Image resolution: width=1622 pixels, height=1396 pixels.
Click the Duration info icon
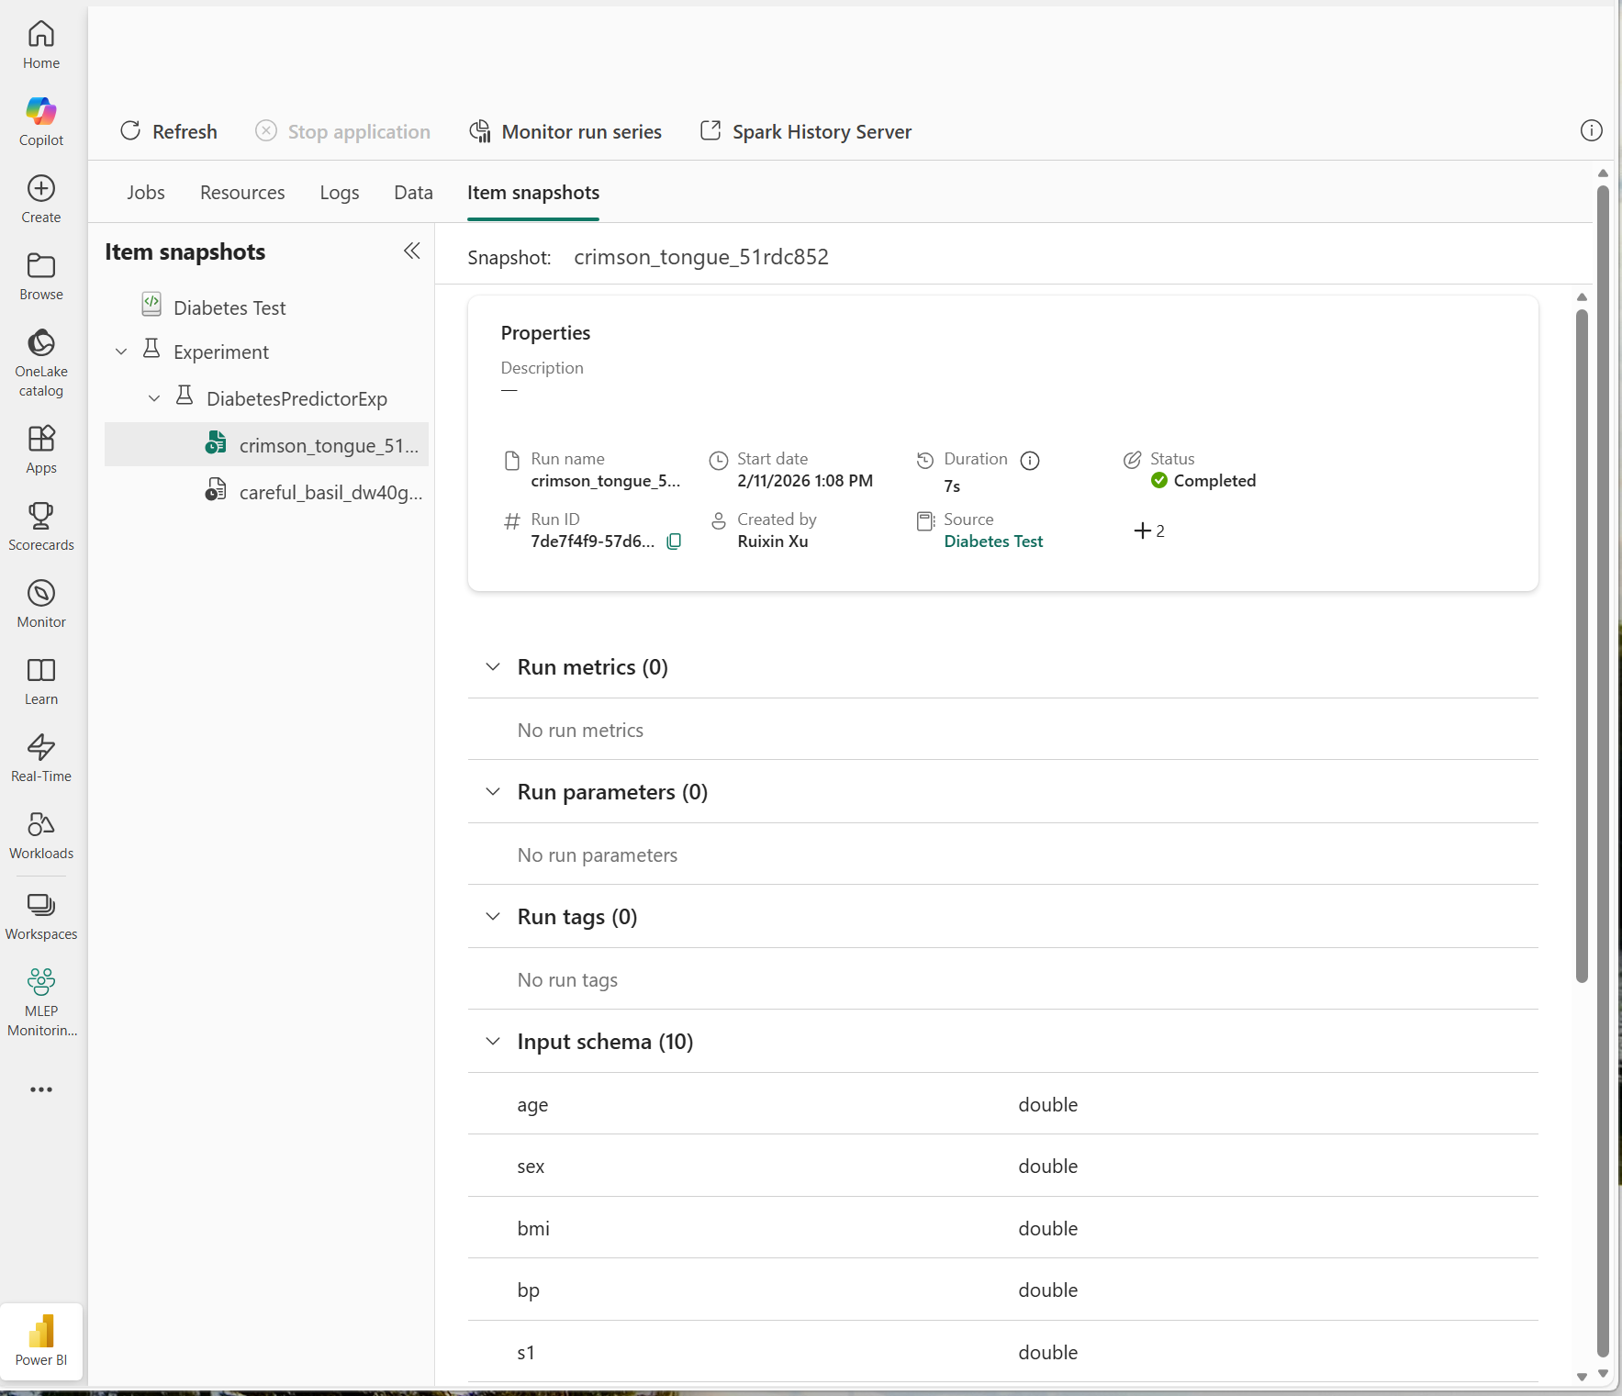[x=1030, y=460]
